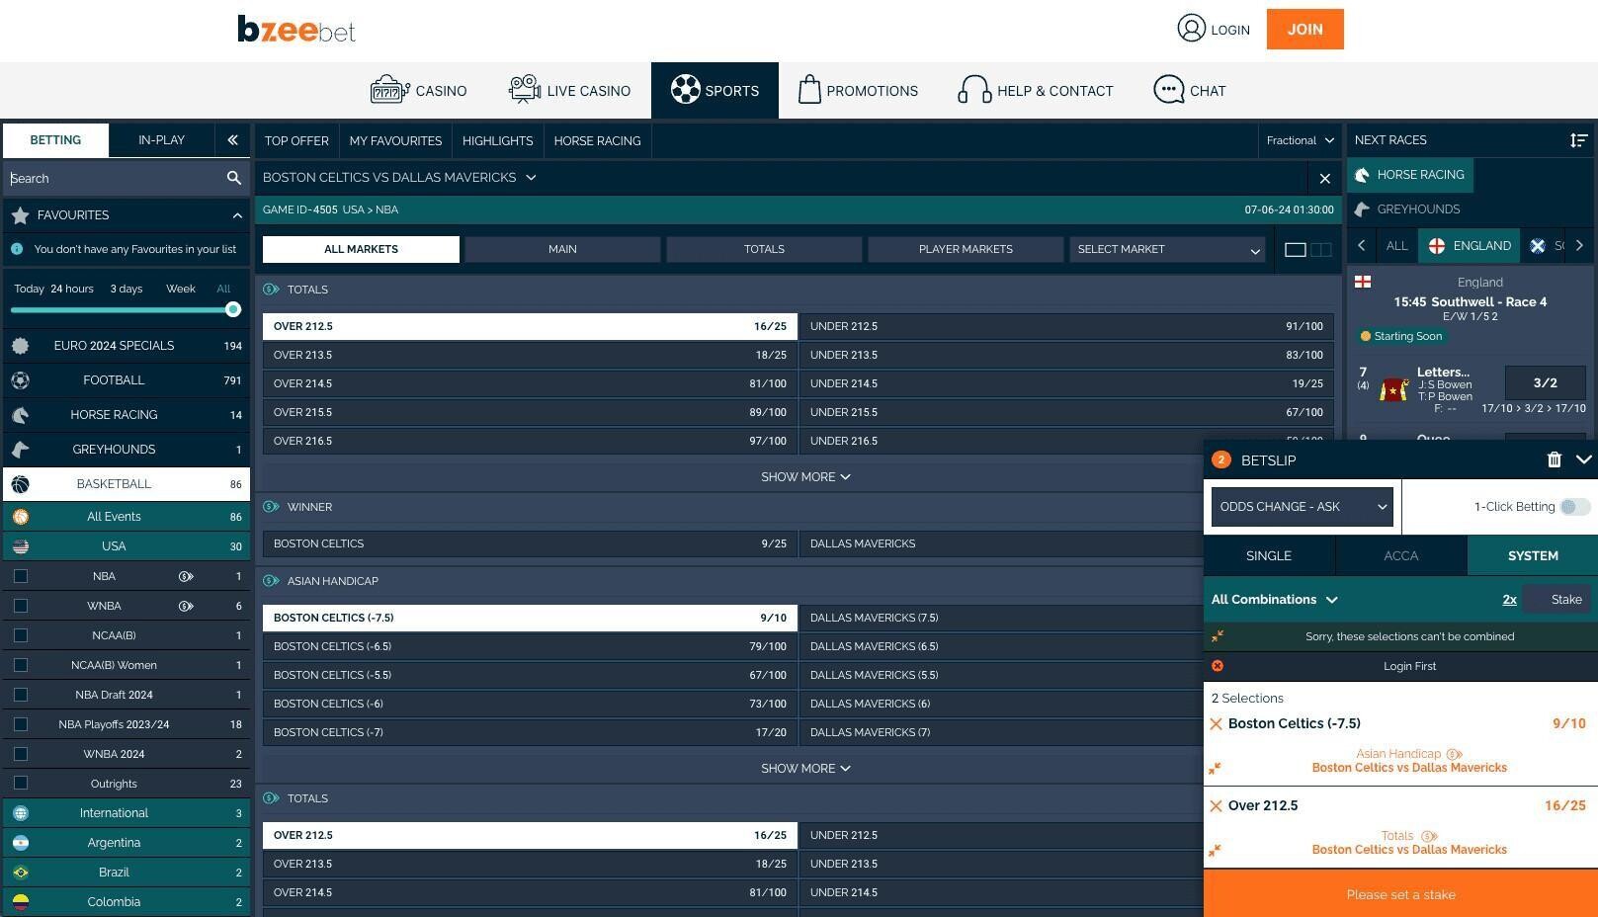Open the Chat bubble icon
This screenshot has width=1598, height=917.
(x=1168, y=89)
